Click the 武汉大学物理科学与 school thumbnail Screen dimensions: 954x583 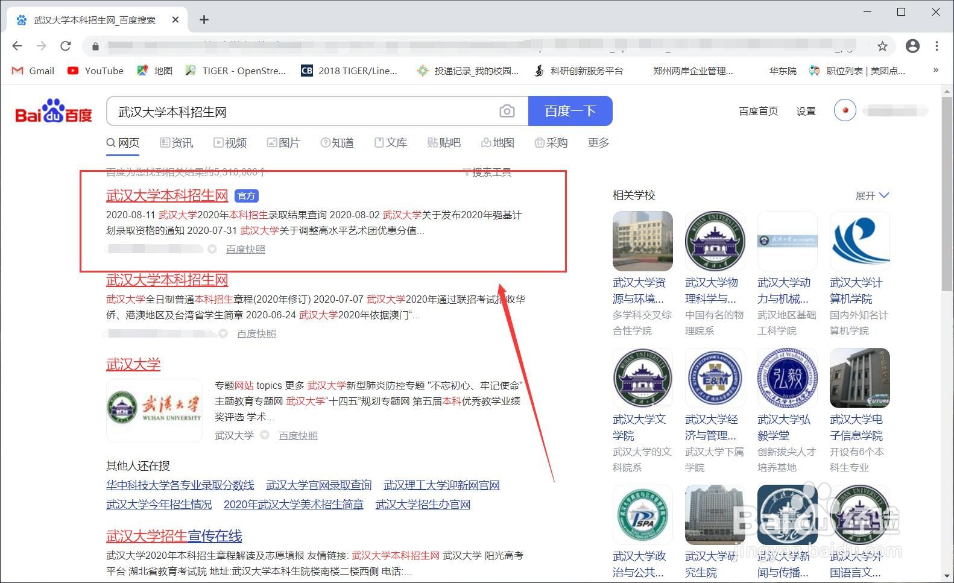[x=715, y=241]
